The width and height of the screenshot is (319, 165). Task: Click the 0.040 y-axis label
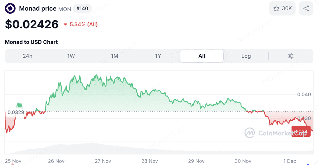pos(304,95)
